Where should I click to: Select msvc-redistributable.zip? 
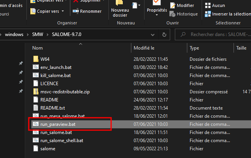[x=65, y=92]
